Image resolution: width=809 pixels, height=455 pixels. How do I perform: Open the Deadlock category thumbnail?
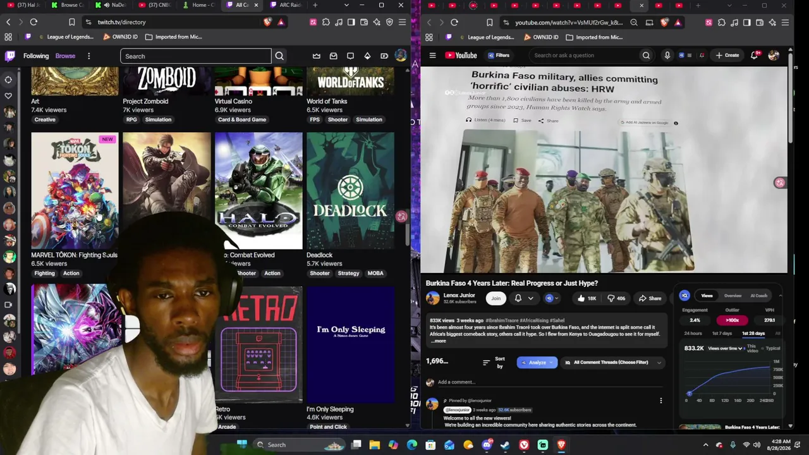[350, 191]
